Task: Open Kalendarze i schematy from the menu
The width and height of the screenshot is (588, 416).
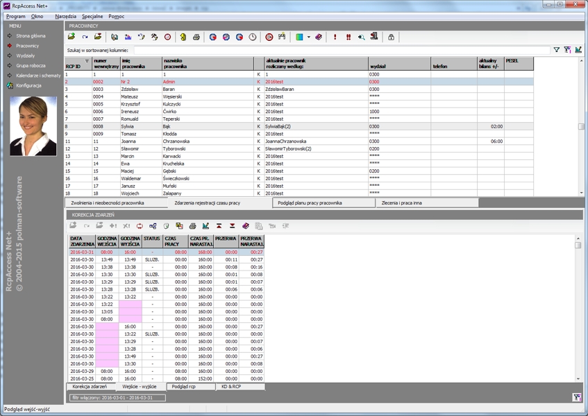Action: 38,76
